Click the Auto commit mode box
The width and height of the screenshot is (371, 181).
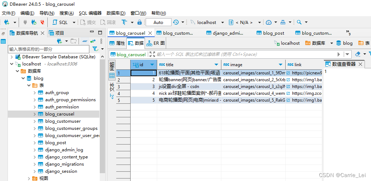pos(158,23)
